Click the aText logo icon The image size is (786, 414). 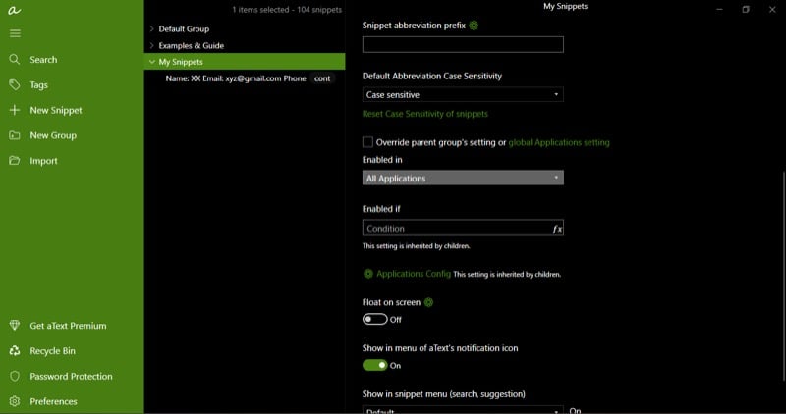coord(14,10)
